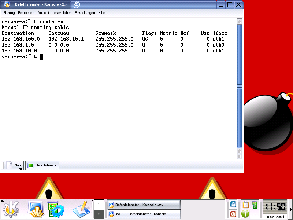Click gateway 192.168.10.1 in routing table

tap(66, 39)
